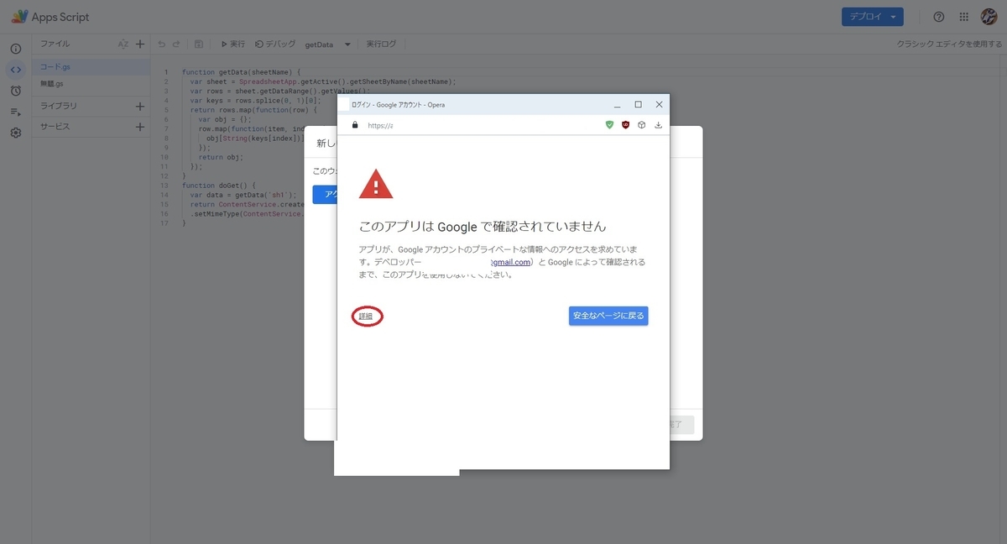Click the デプロイ deploy dropdown button

[873, 17]
